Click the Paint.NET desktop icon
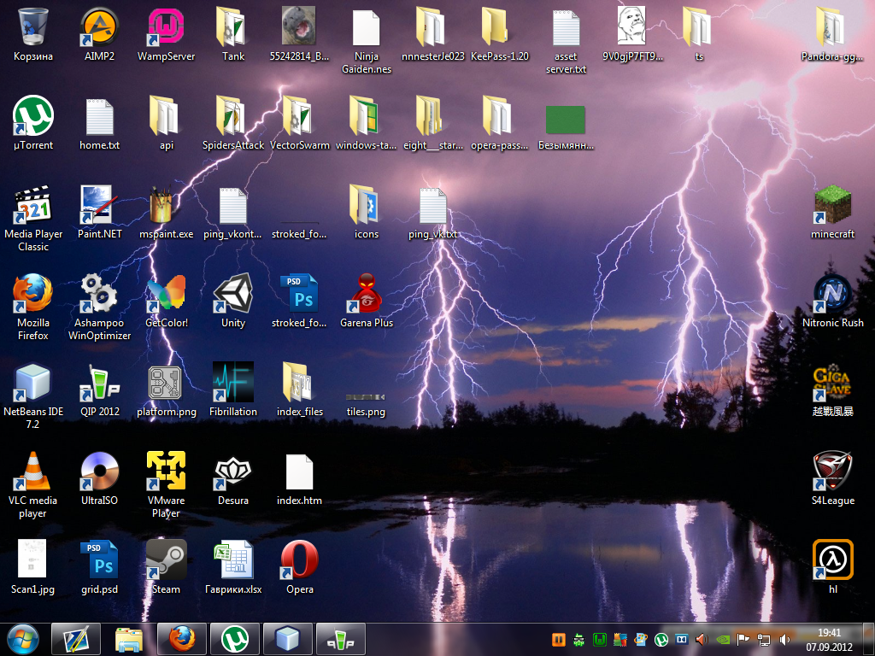The height and width of the screenshot is (656, 875). click(99, 205)
